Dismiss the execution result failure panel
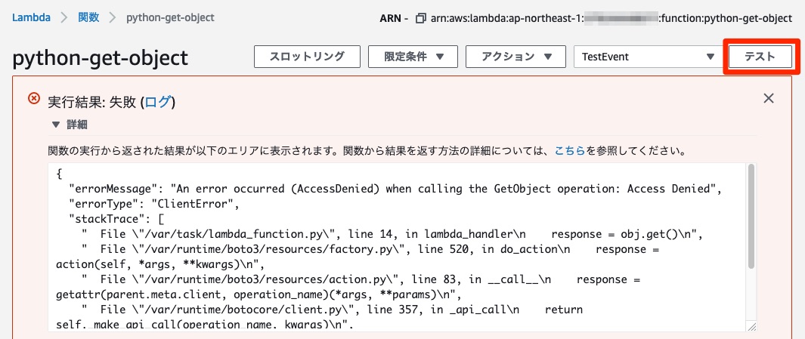 pyautogui.click(x=769, y=98)
